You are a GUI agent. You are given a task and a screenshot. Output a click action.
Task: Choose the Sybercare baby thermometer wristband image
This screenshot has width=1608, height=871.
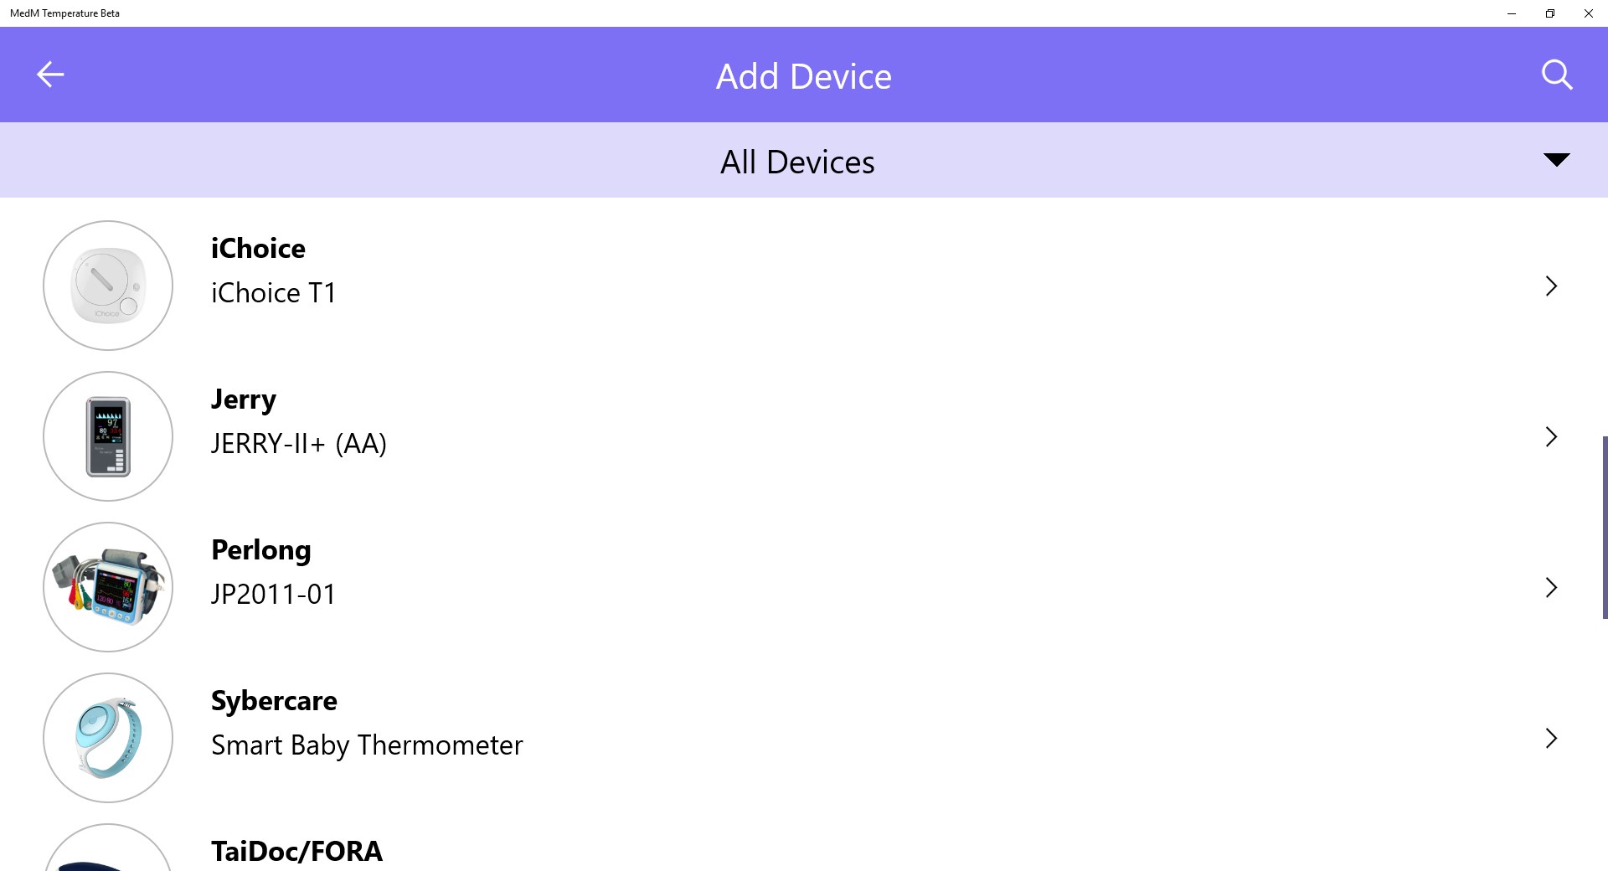[x=108, y=738]
